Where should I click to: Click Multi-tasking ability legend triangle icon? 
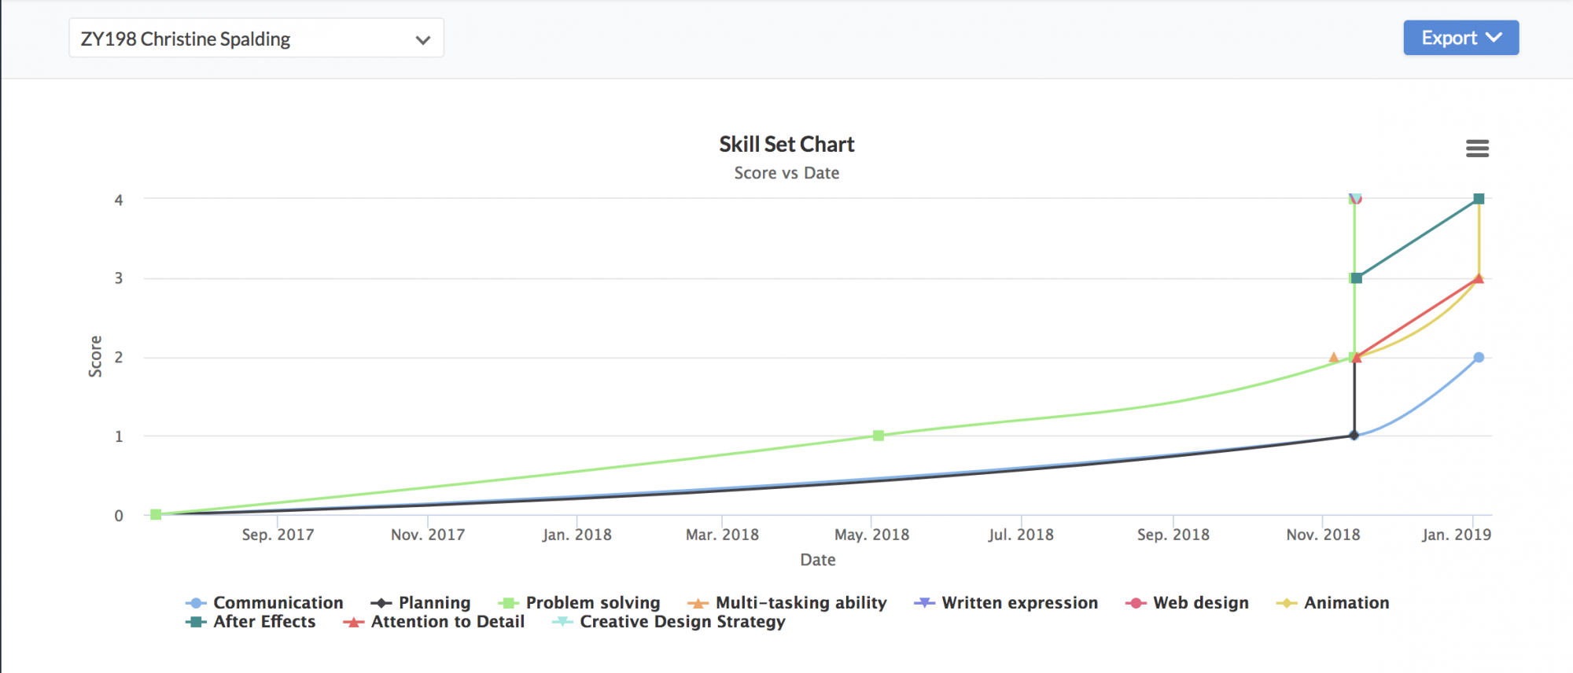coord(698,604)
